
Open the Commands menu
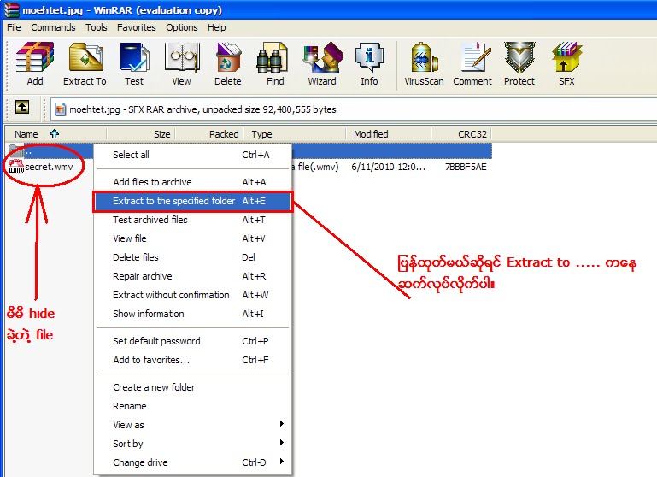(x=53, y=27)
